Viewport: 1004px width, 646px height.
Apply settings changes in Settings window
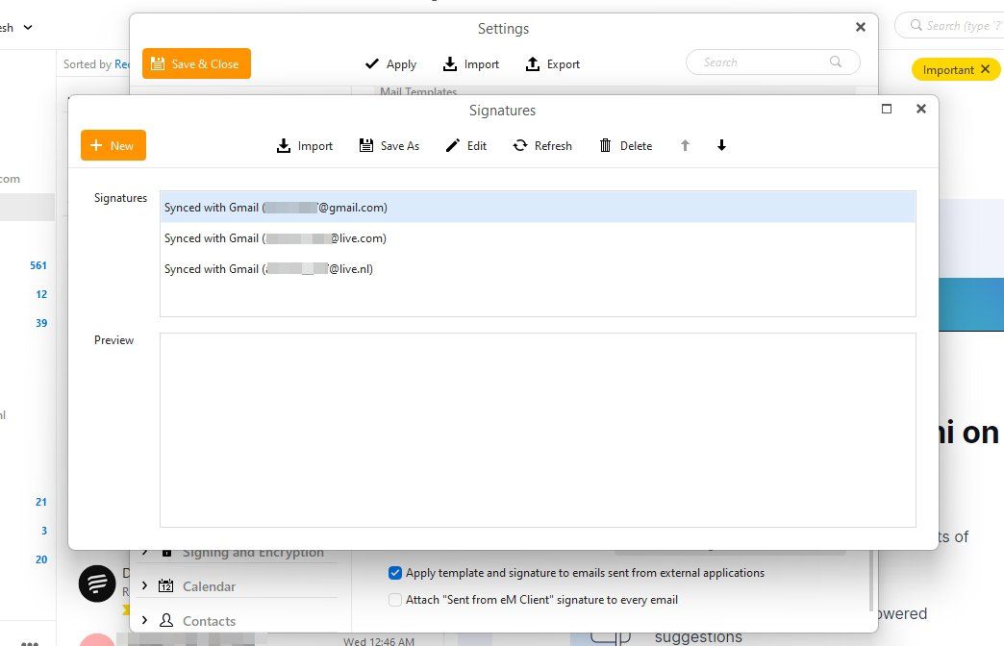(x=390, y=64)
